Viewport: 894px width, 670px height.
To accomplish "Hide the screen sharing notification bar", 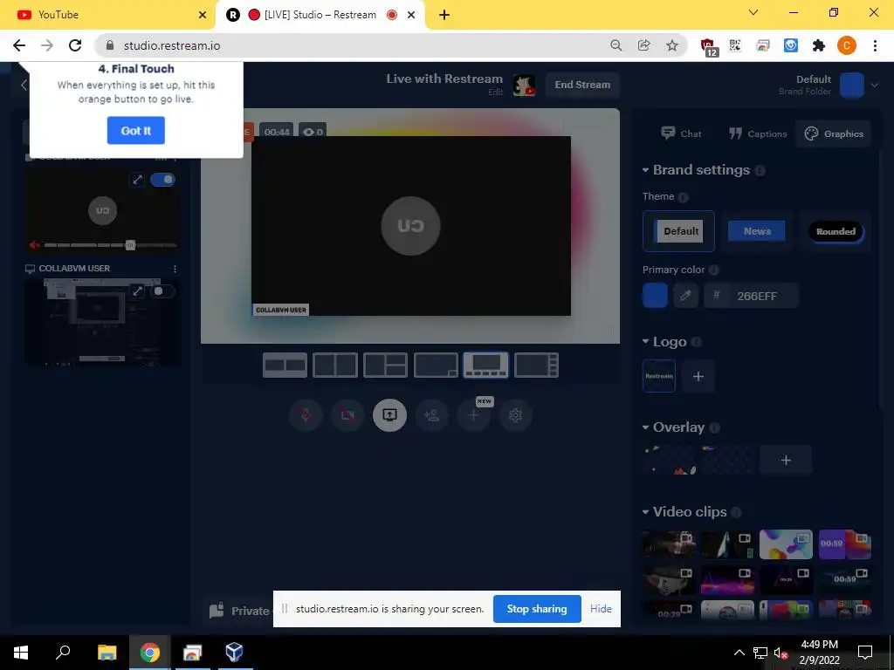I will click(x=601, y=609).
